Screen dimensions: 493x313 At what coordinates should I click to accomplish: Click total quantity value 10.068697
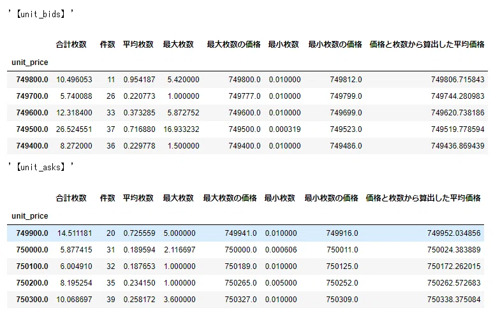(x=74, y=300)
